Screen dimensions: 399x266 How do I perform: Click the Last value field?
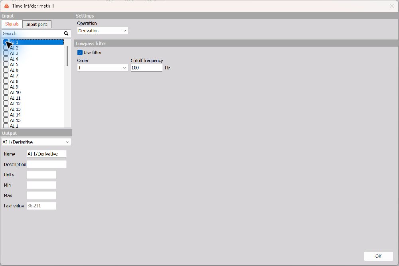click(41, 206)
